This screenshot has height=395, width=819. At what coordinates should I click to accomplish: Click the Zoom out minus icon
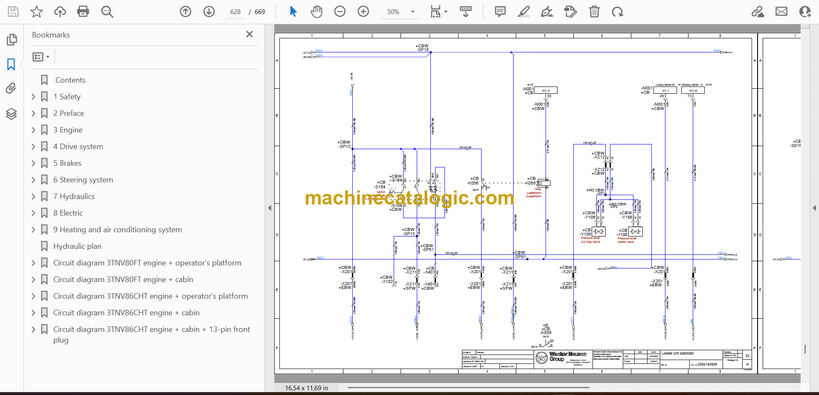(x=340, y=12)
